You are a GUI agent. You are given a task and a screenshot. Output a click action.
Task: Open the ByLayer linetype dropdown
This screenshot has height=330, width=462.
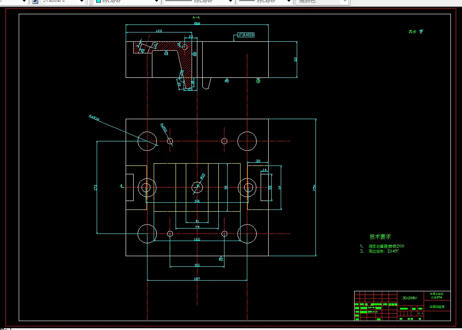pos(199,1)
